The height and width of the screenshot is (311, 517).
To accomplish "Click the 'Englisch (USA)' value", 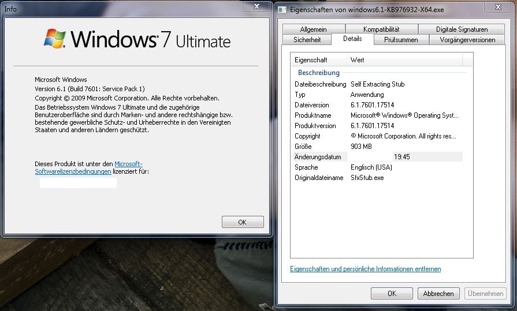I will click(371, 167).
